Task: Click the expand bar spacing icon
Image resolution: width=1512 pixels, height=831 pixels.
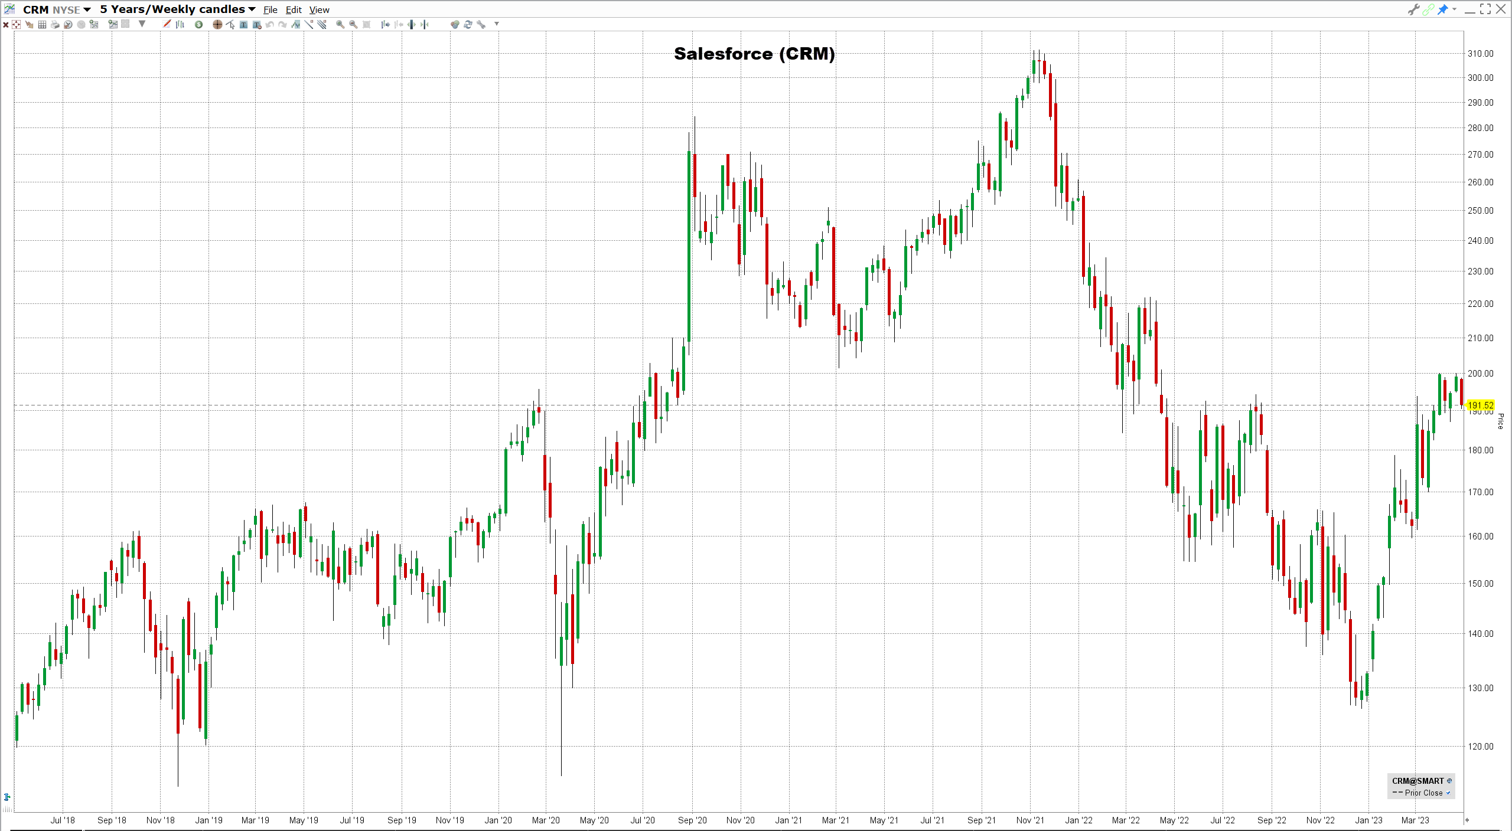Action: 412,25
